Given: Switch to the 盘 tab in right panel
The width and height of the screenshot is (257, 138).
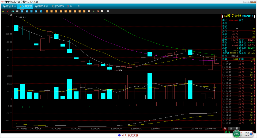Looking at the screenshot, I should pos(231,128).
